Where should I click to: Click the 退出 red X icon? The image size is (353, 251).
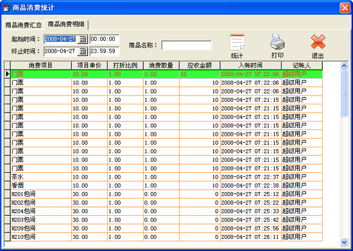(318, 42)
